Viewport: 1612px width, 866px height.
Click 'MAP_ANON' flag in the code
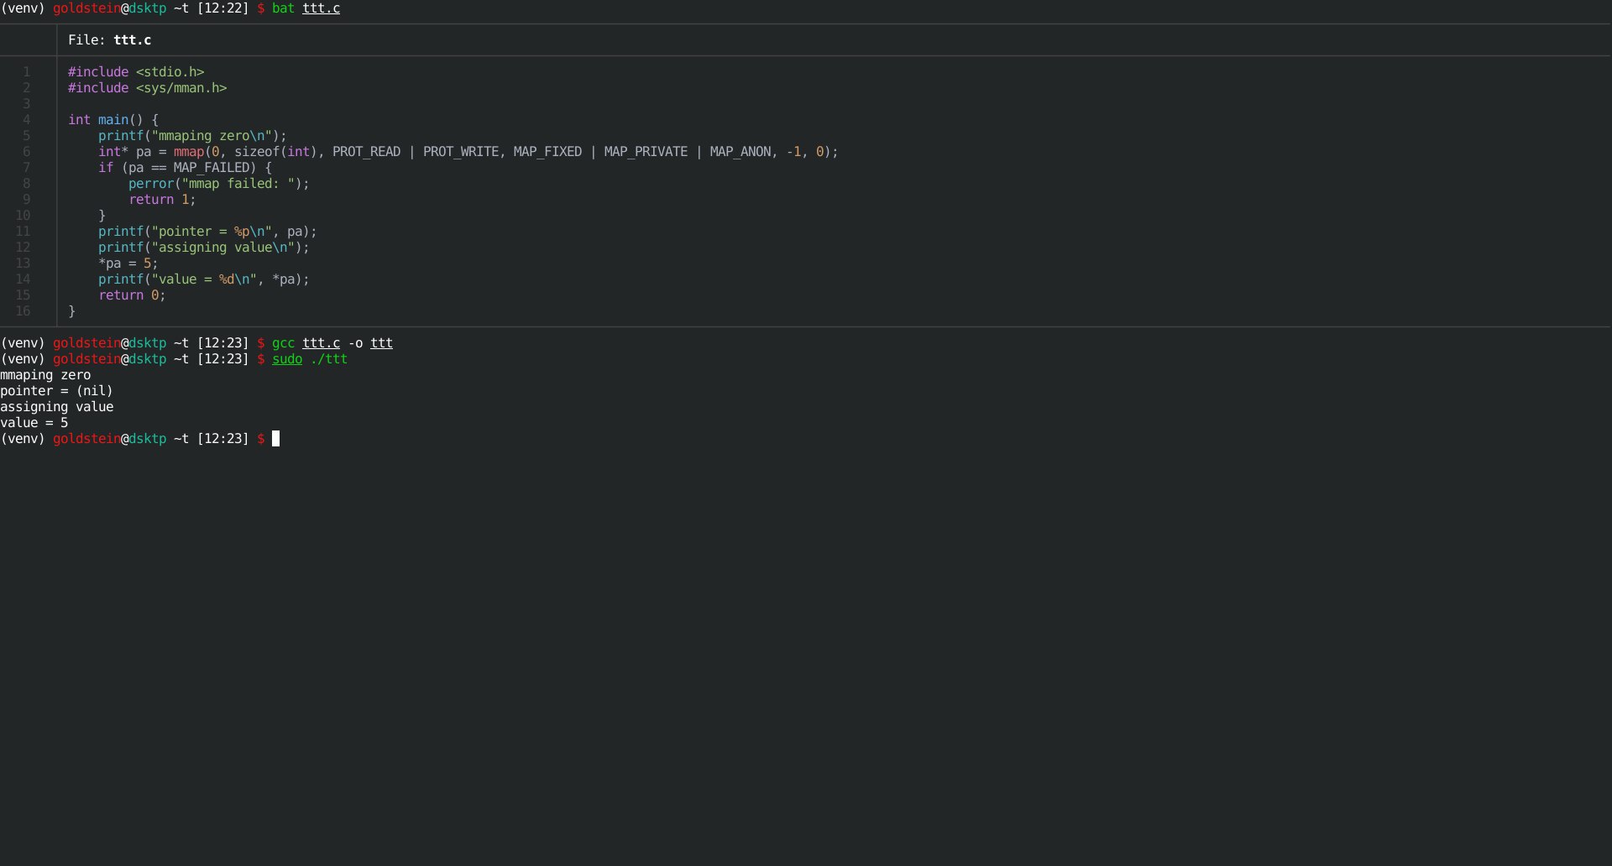click(741, 152)
